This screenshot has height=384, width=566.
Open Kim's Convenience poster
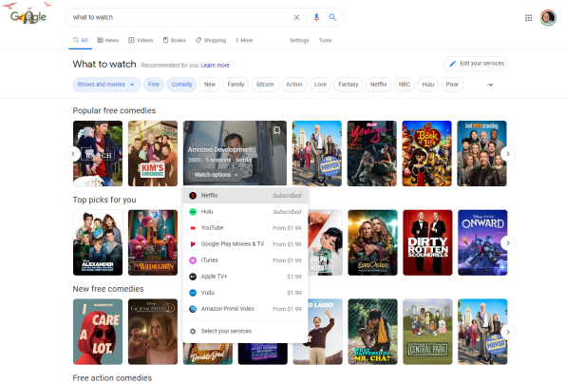coord(153,154)
